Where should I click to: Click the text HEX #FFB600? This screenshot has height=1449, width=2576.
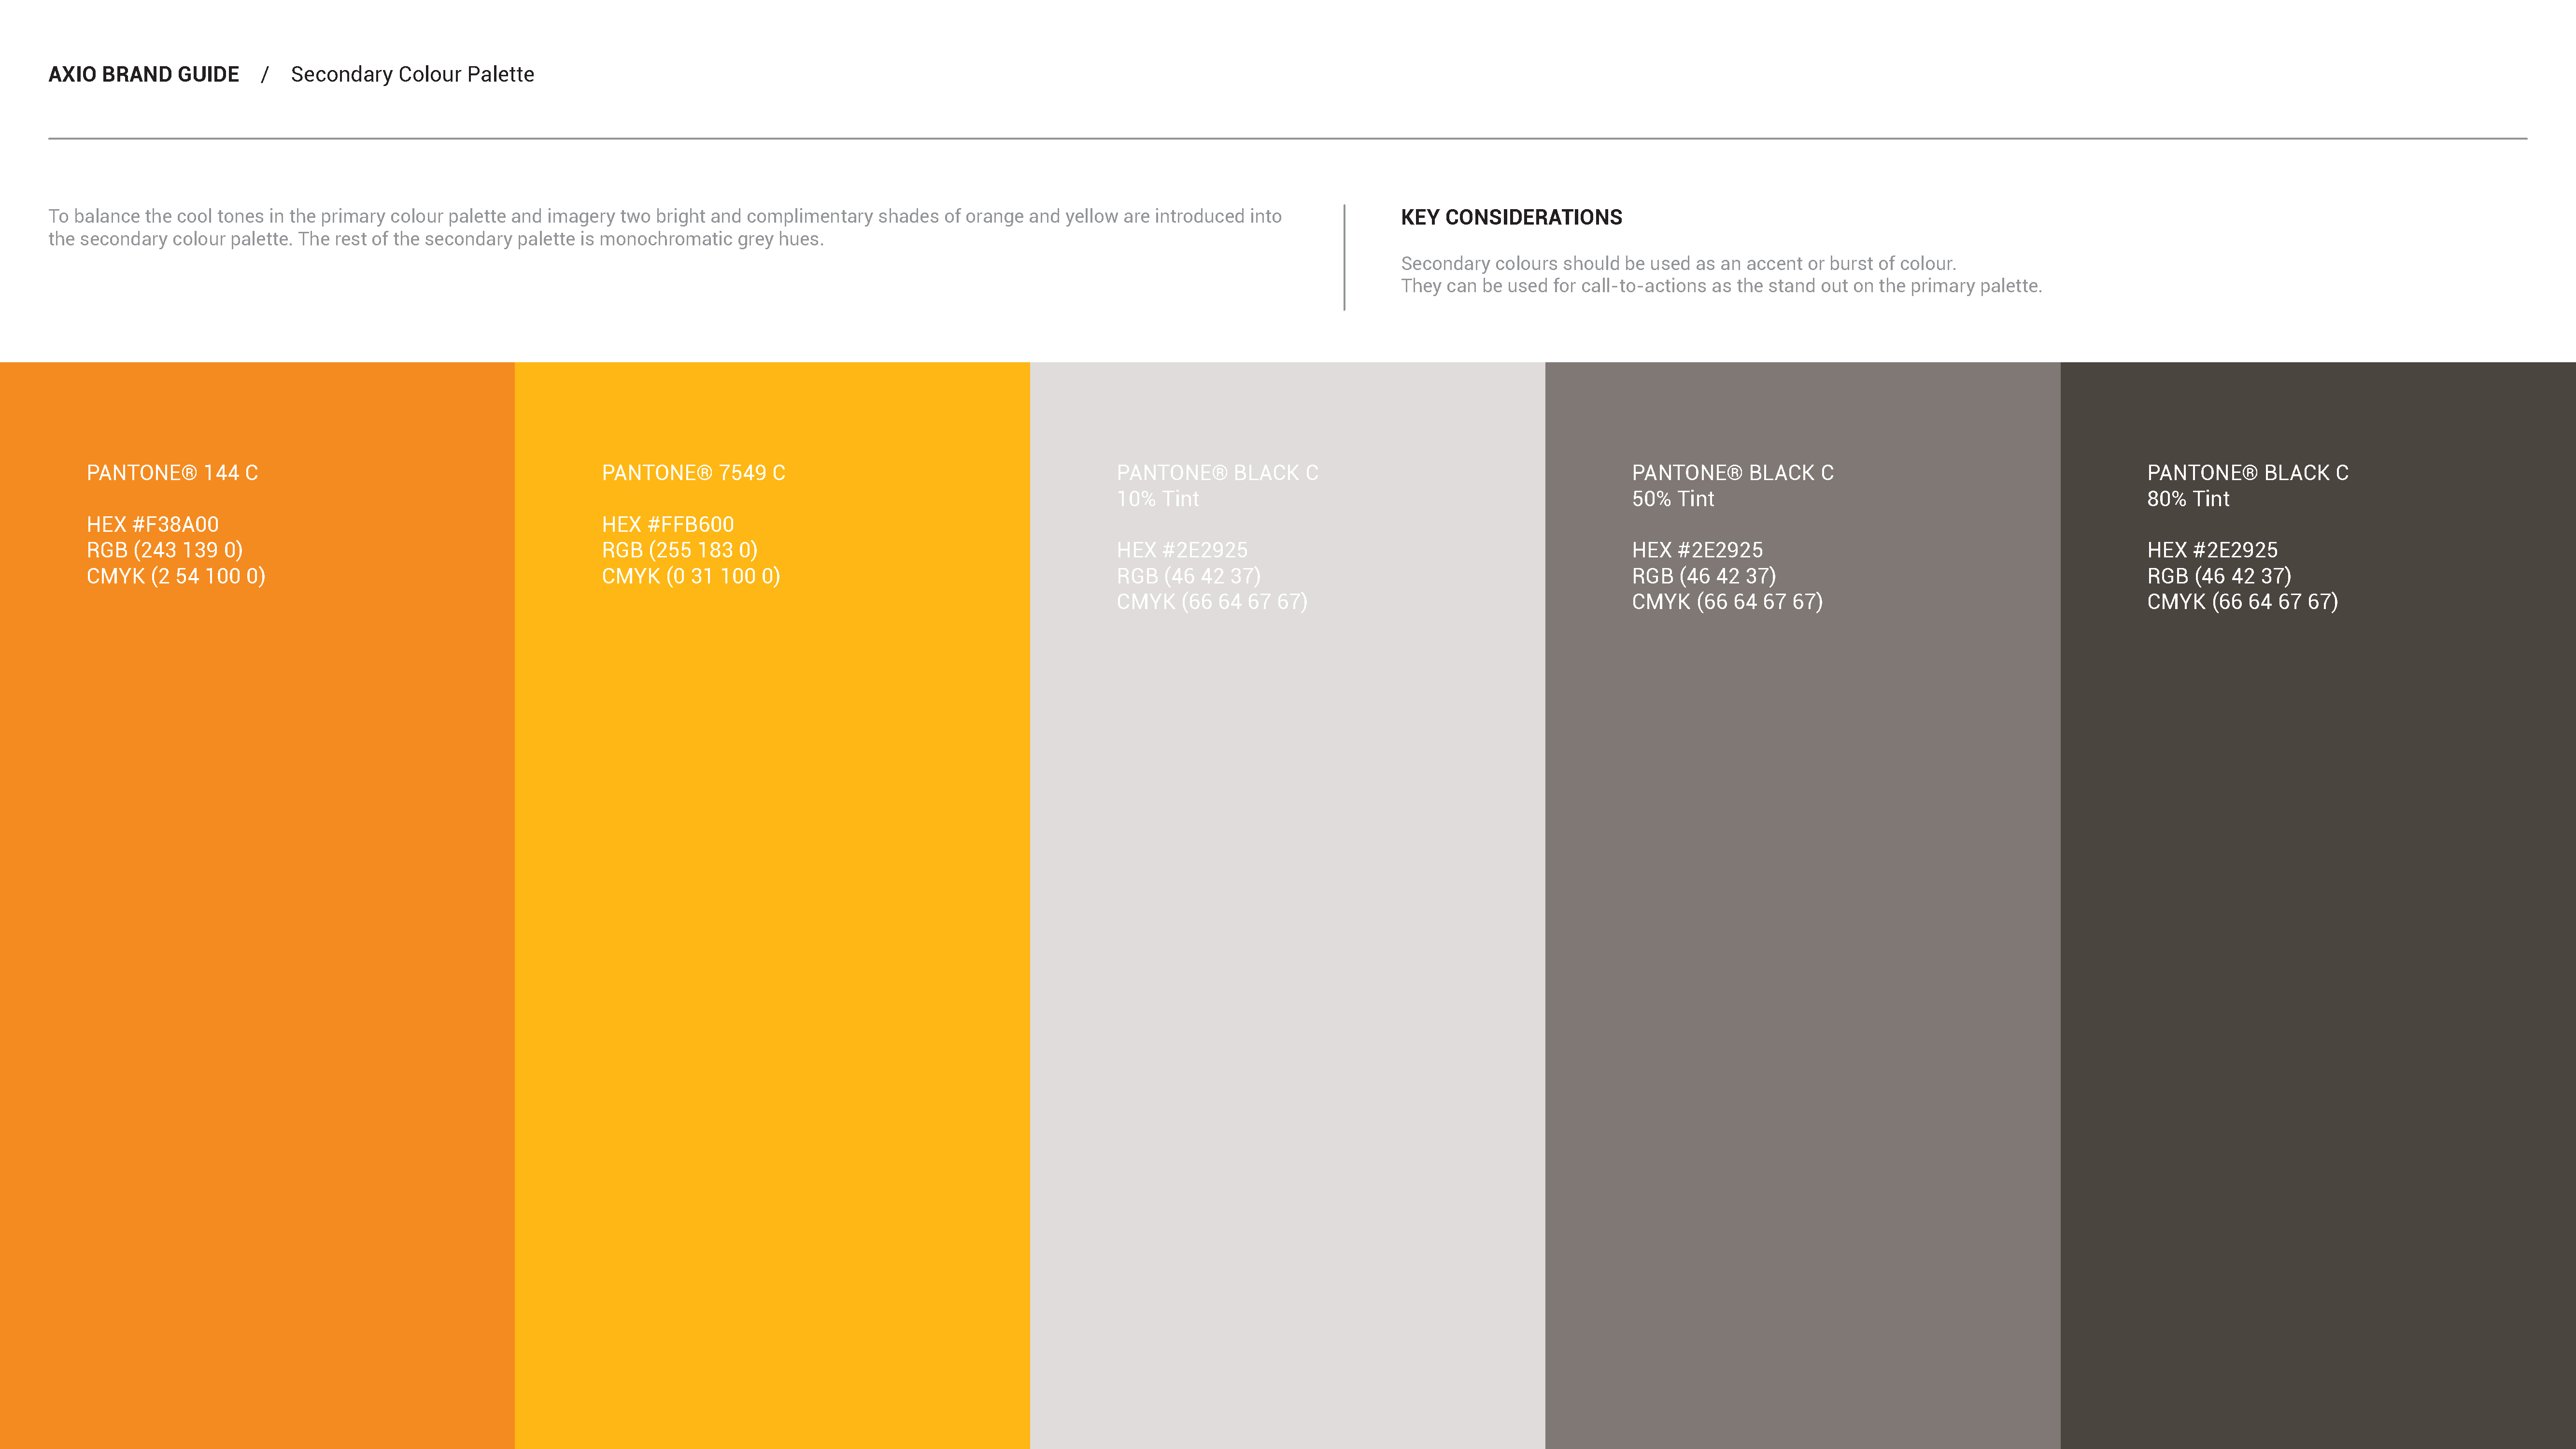click(x=668, y=525)
